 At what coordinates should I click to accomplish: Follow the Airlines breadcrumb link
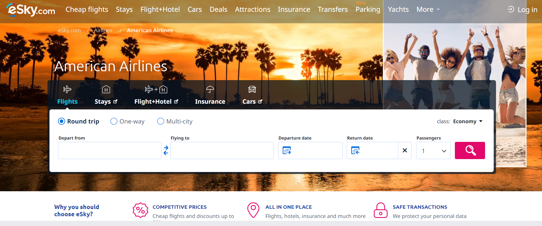[x=103, y=30]
